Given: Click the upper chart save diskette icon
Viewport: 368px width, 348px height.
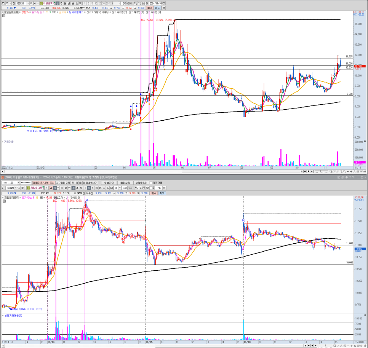Looking at the screenshot, I should (143, 3).
